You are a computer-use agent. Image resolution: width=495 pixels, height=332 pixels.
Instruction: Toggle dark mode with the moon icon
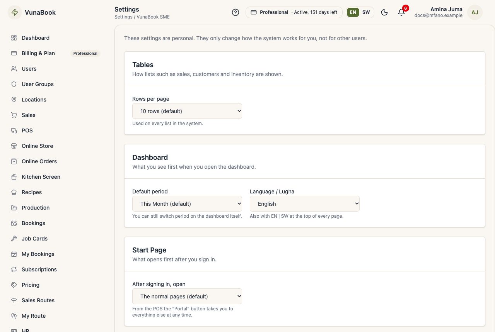tap(384, 12)
